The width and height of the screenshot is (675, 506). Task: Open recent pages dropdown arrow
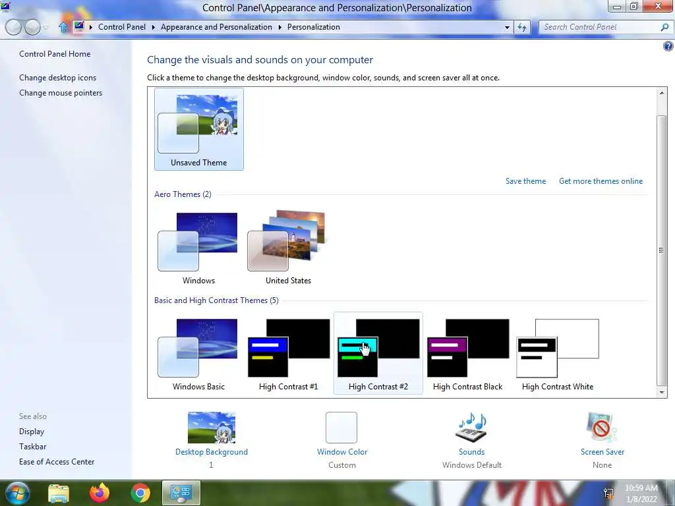46,28
